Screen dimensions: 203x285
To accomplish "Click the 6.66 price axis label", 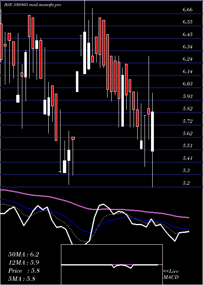I will tap(188, 10).
